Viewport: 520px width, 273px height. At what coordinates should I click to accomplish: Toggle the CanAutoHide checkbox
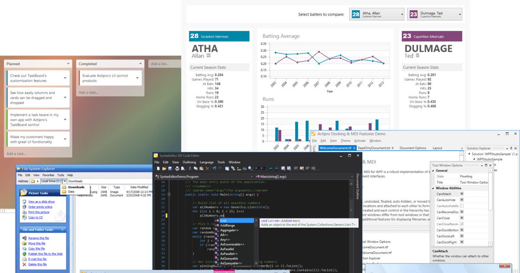click(x=462, y=200)
